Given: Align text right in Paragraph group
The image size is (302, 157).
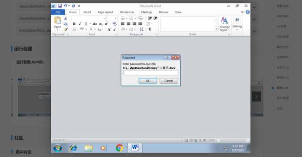Looking at the screenshot, I should tap(135, 24).
